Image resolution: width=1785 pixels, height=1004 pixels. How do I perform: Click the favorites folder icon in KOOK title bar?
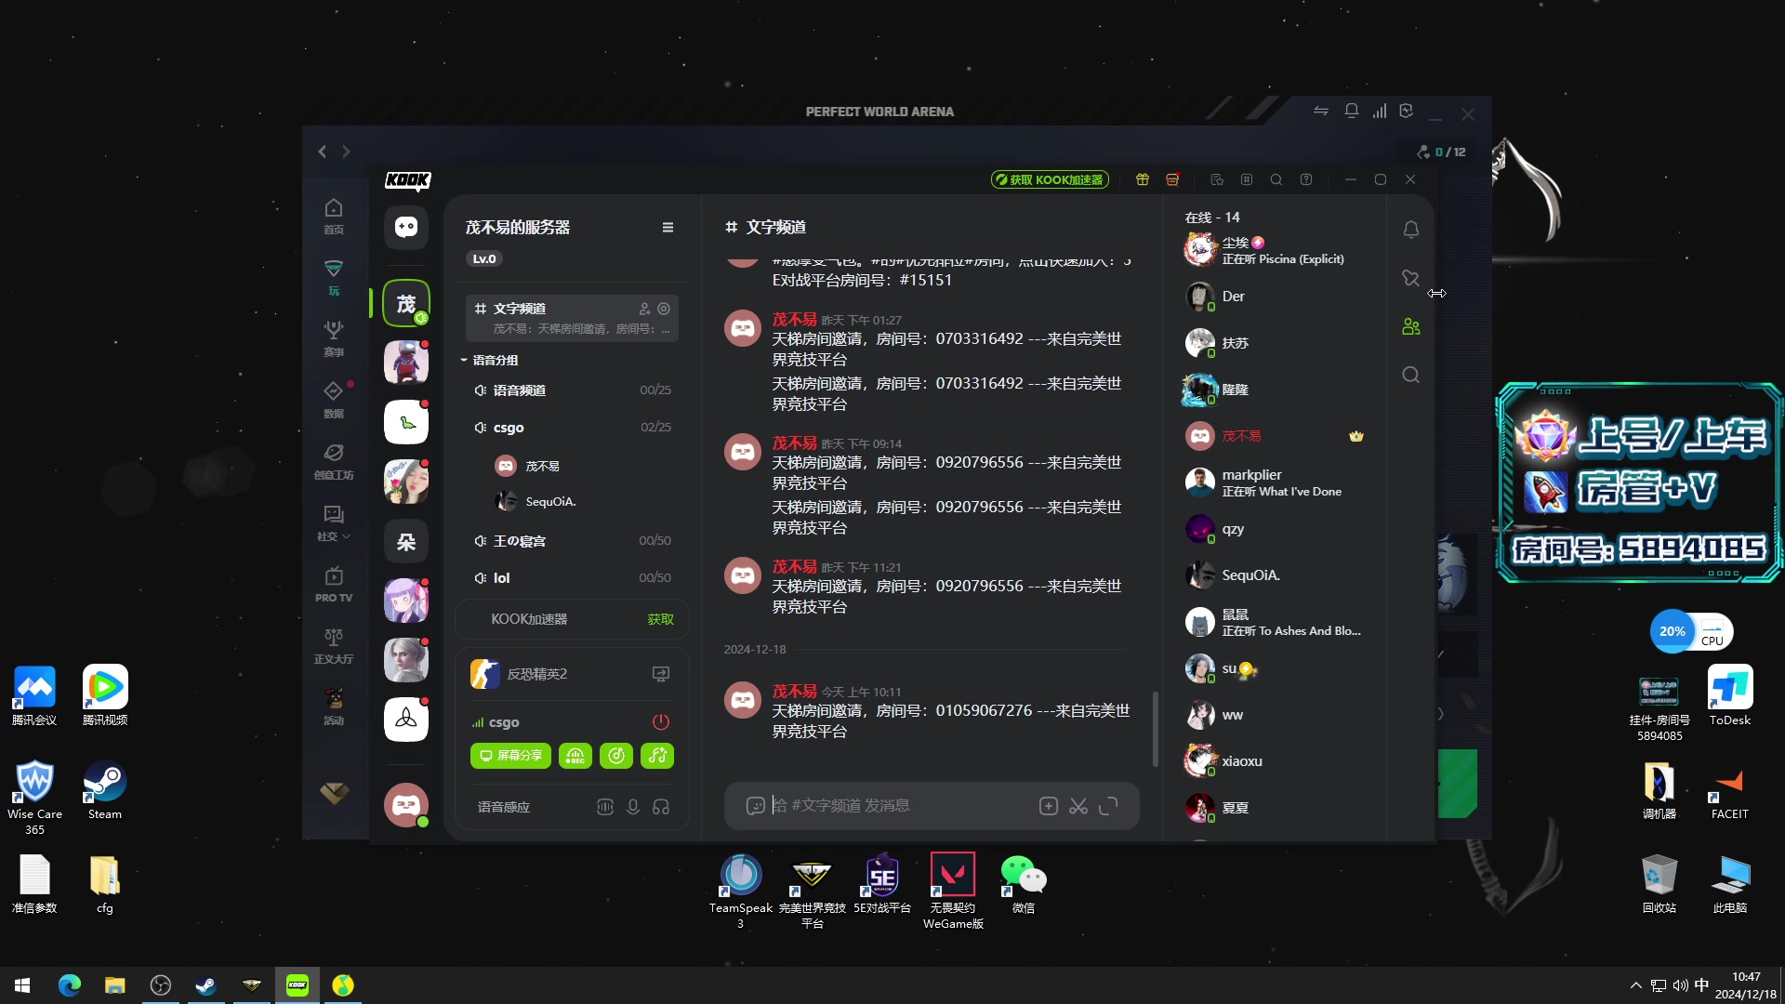click(1217, 179)
